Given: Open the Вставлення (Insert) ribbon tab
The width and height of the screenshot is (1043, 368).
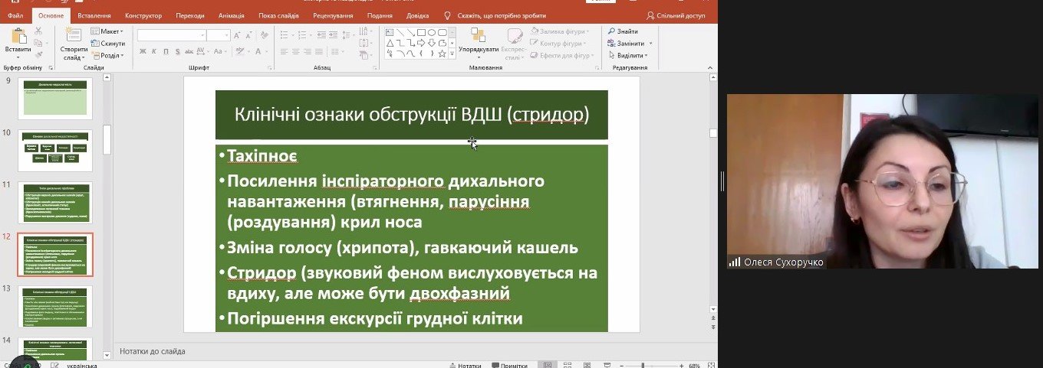Looking at the screenshot, I should click(94, 15).
